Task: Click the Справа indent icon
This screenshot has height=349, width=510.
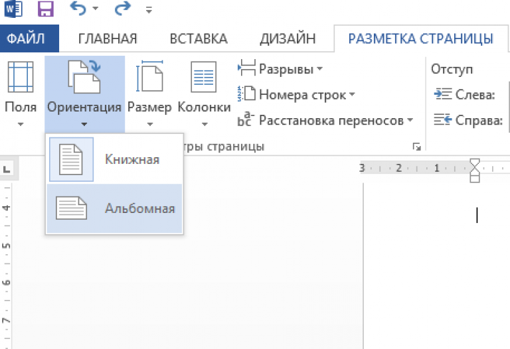Action: click(x=443, y=120)
